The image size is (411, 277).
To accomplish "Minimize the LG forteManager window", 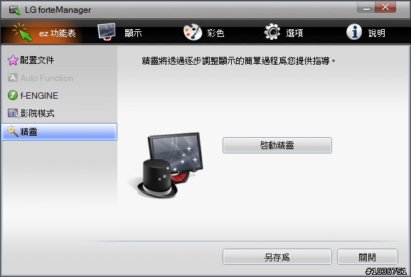I will point(366,7).
